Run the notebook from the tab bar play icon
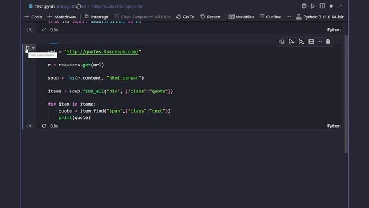The height and width of the screenshot is (208, 369). point(313,6)
